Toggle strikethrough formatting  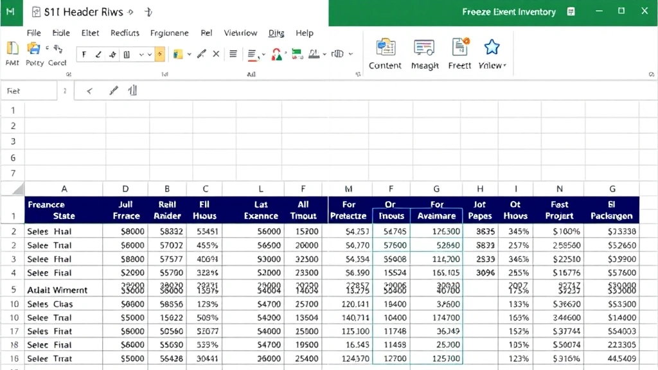tap(112, 54)
